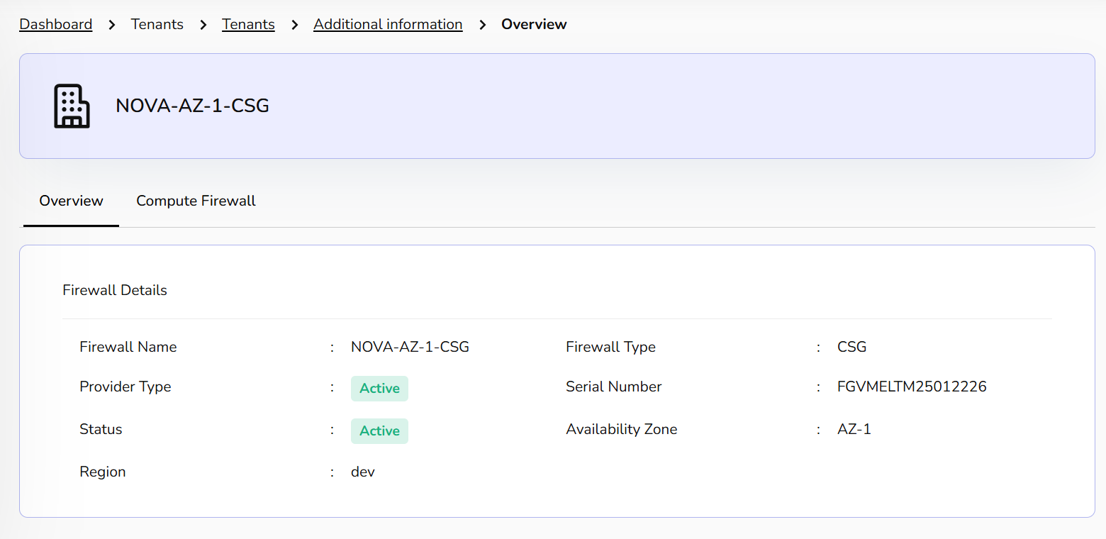Click the chevron just before Overview breadcrumb
Image resolution: width=1106 pixels, height=539 pixels.
click(x=482, y=25)
